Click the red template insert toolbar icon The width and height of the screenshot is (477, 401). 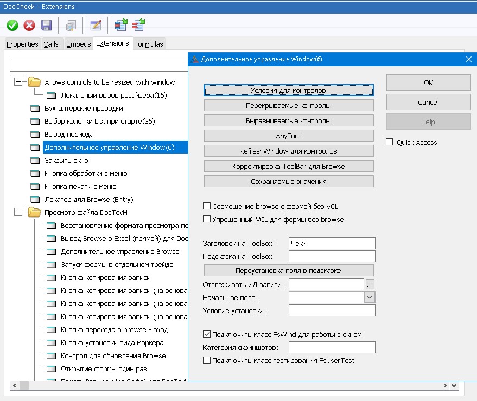pyautogui.click(x=138, y=25)
